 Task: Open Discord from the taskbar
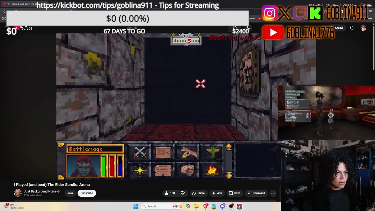[x=222, y=206]
